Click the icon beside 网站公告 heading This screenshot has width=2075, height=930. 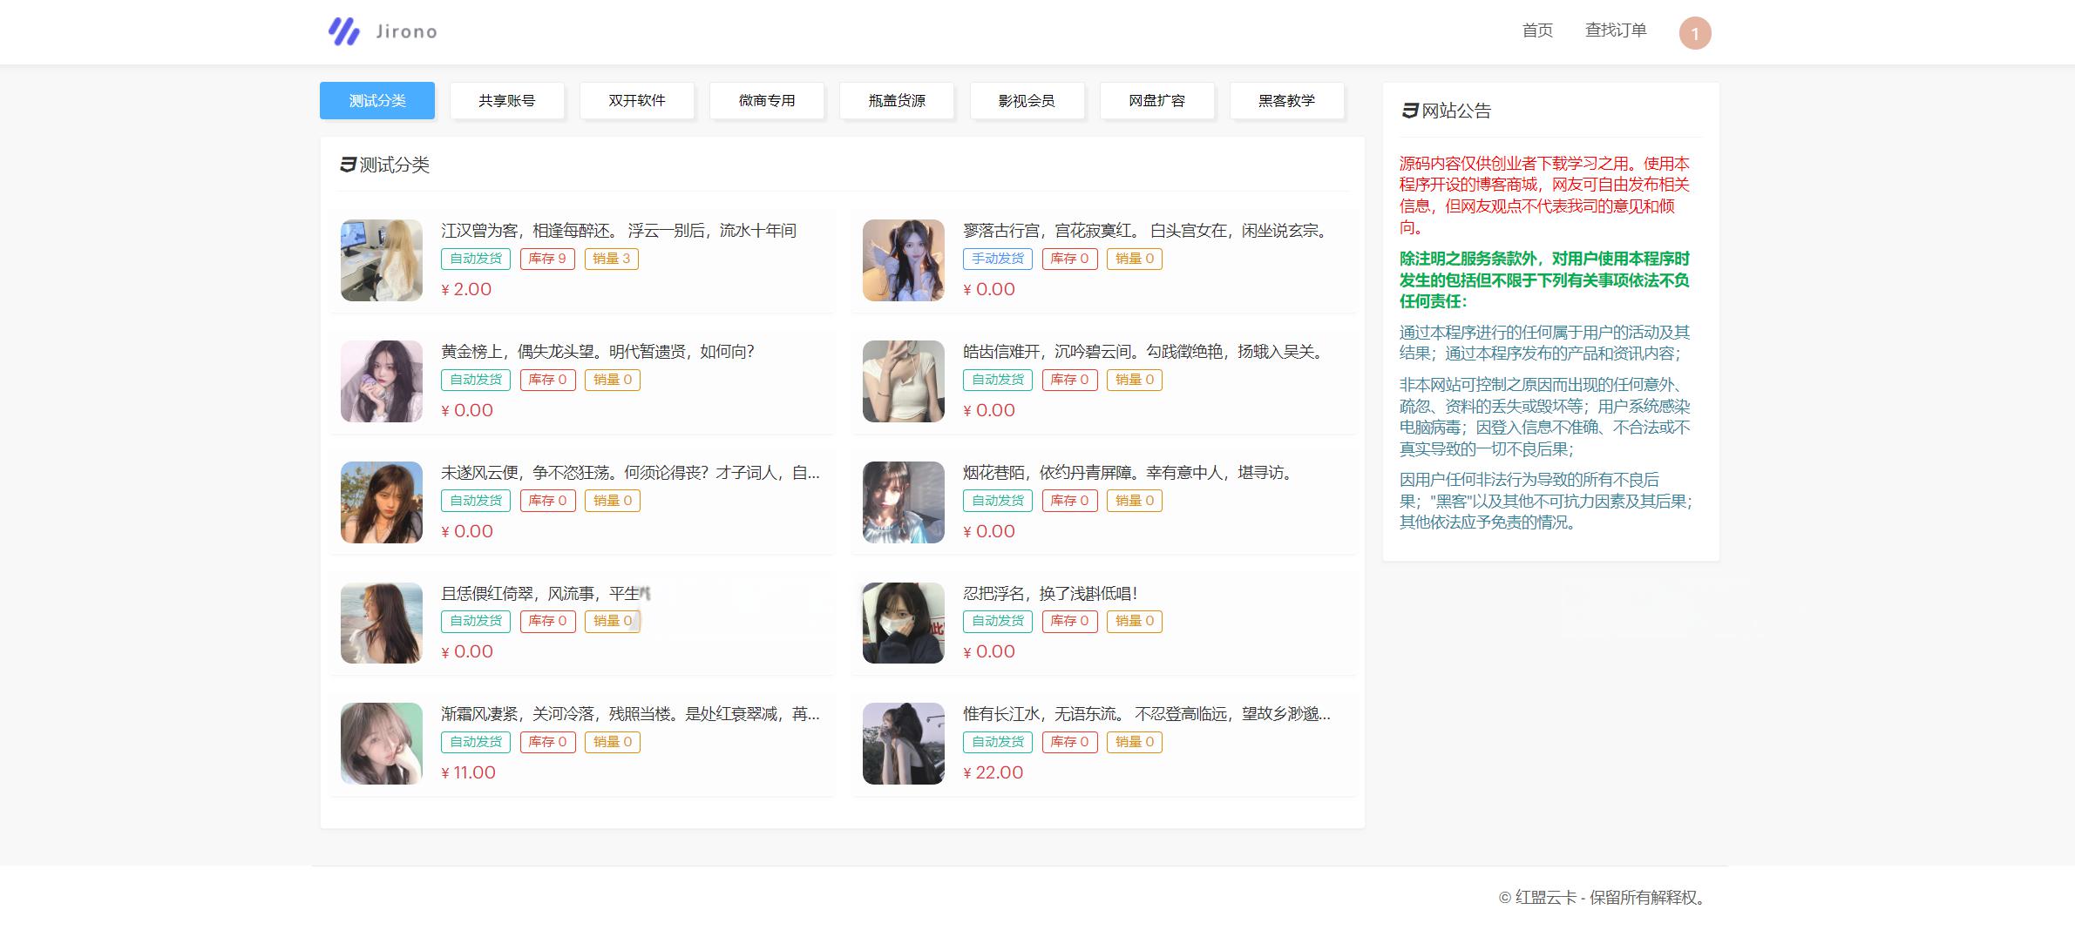pyautogui.click(x=1409, y=111)
